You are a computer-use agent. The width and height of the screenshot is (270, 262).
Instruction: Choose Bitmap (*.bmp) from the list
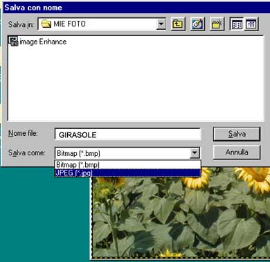tap(127, 165)
